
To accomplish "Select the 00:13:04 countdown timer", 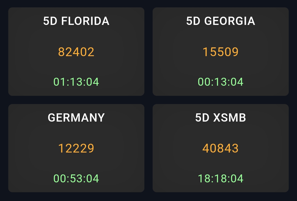I will (221, 82).
